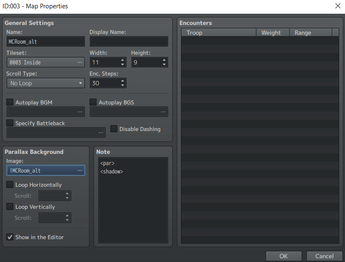Click the Range column header
This screenshot has height=262, width=345.
310,32
